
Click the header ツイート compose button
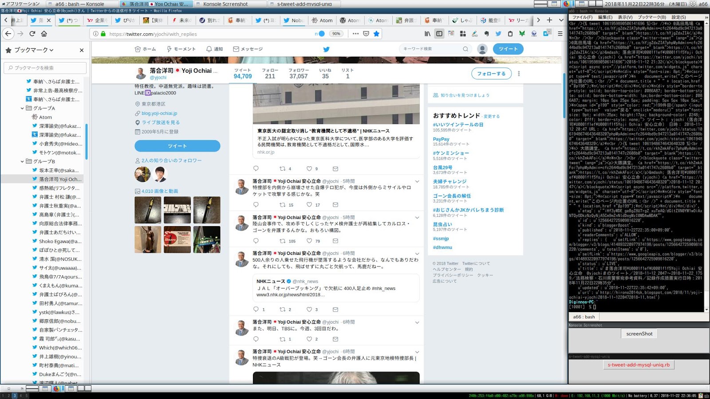point(508,49)
